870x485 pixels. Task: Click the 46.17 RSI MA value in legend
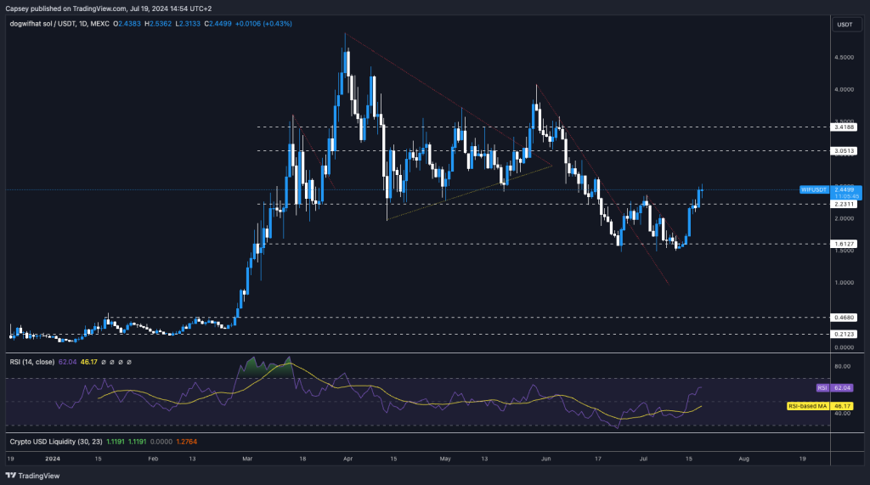88,362
